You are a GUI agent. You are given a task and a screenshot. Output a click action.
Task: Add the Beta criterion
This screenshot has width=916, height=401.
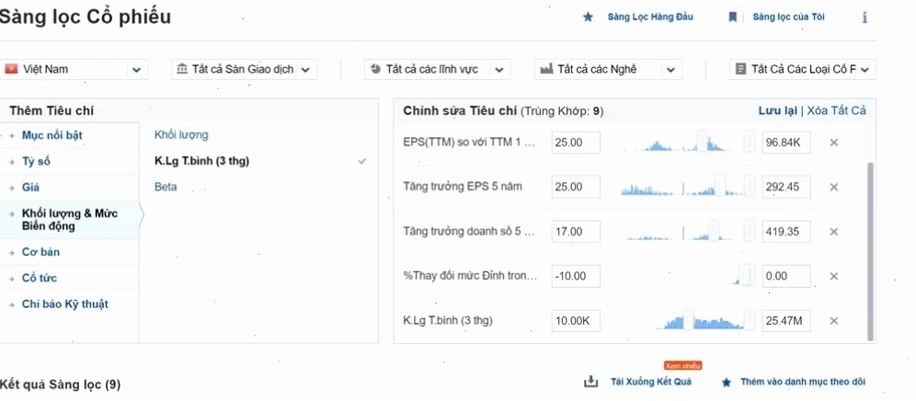click(x=166, y=187)
